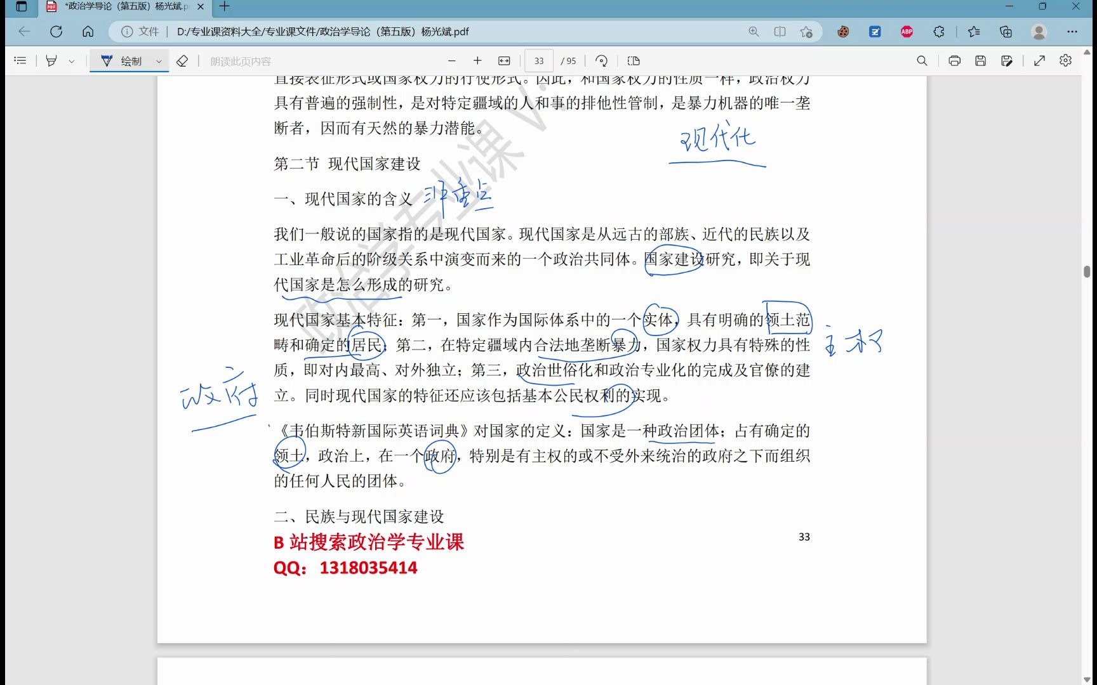The image size is (1097, 685).
Task: Refresh the current page
Action: (56, 32)
